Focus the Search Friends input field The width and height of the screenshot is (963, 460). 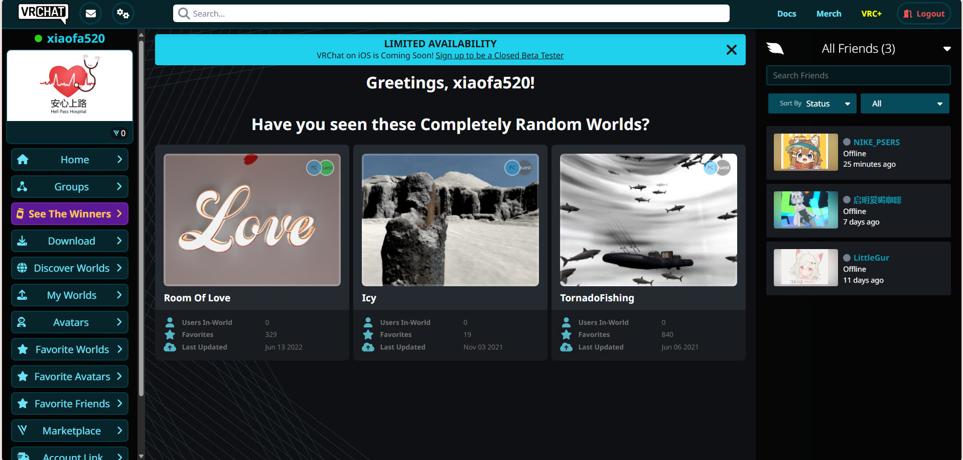point(858,75)
